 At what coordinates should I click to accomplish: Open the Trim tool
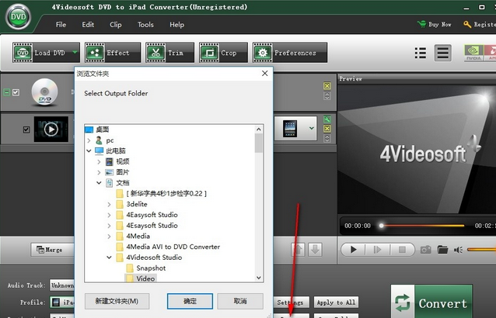(x=169, y=53)
